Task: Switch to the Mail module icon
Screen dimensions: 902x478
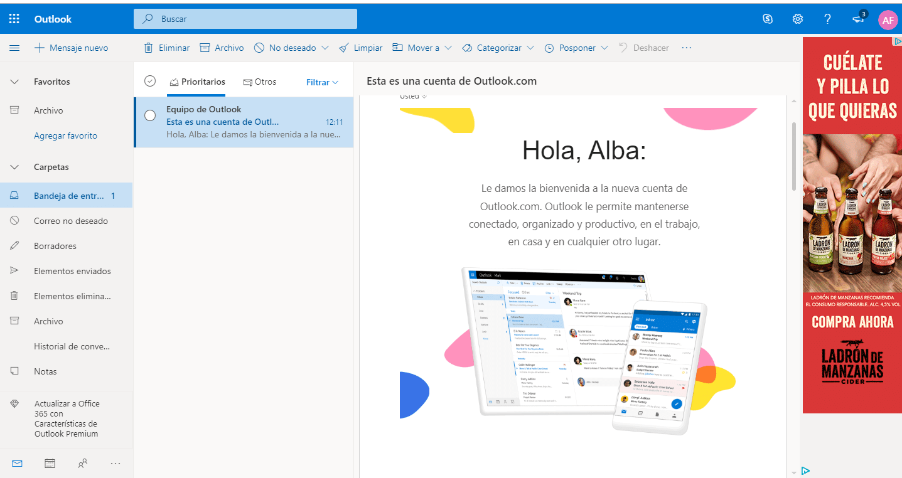Action: point(17,464)
